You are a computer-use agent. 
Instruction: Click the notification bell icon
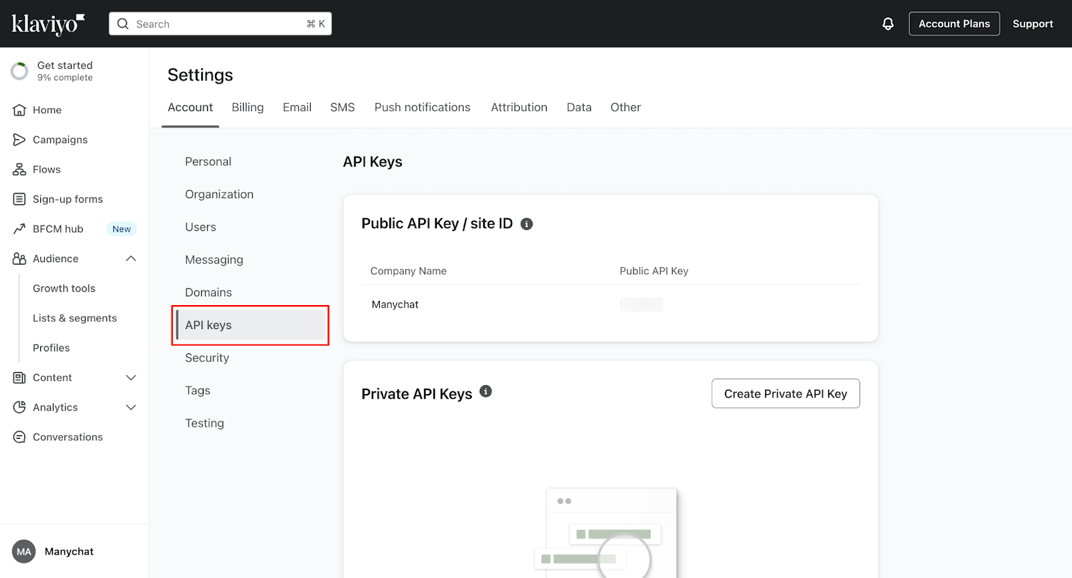(x=888, y=24)
